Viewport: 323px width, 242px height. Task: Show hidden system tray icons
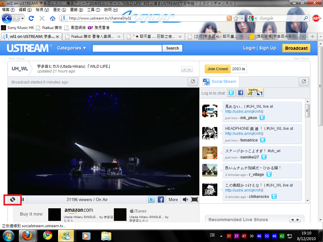coord(221,236)
